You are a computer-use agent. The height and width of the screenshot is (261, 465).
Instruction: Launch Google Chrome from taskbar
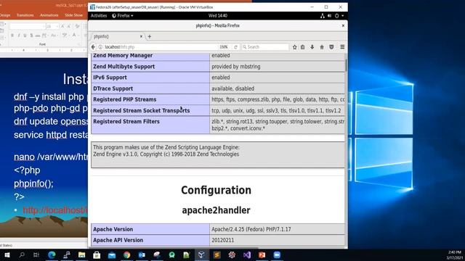[127, 254]
